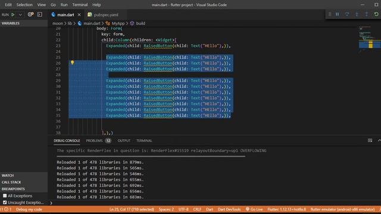Image resolution: width=381 pixels, height=214 pixels.
Task: Start Go Live server from the status bar
Action: 254,209
